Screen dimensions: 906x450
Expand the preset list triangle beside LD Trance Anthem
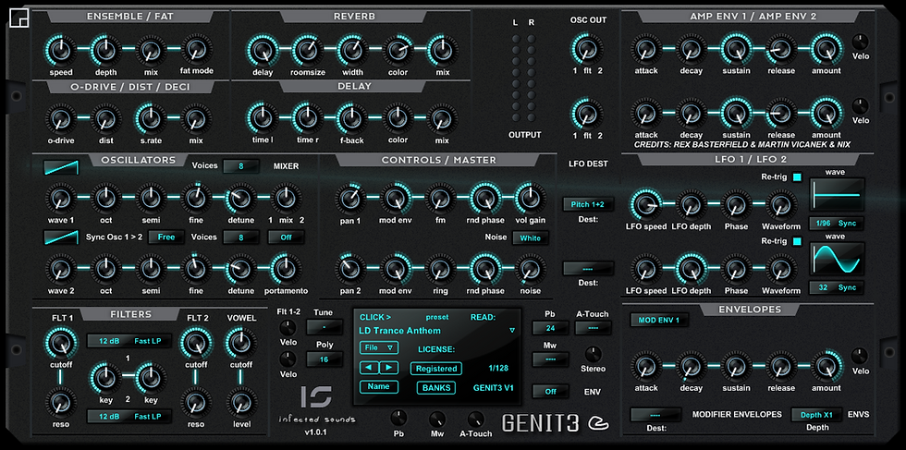[512, 331]
